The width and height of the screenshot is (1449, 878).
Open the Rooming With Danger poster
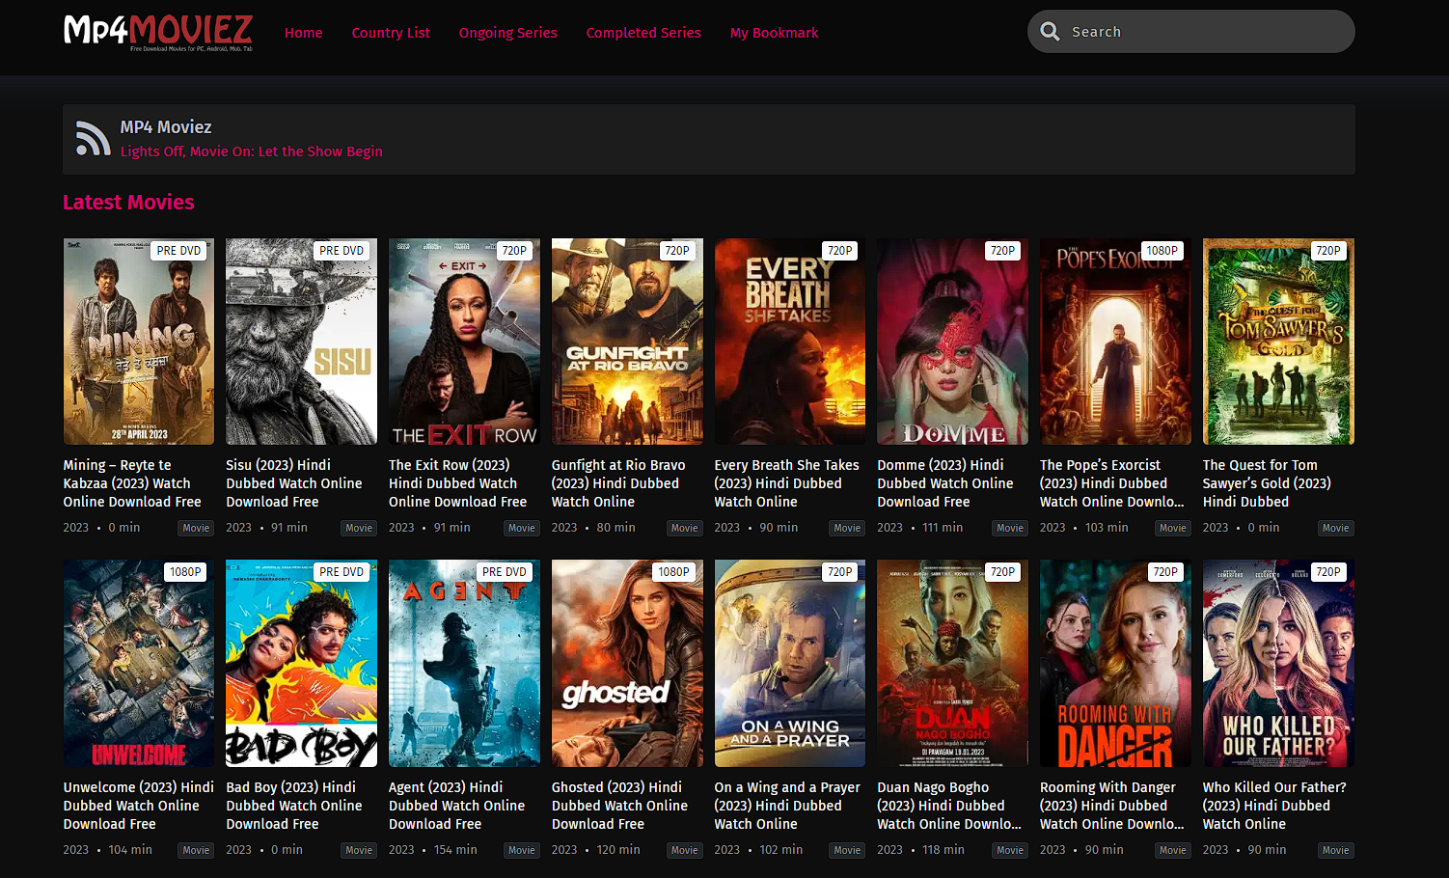(x=1115, y=664)
